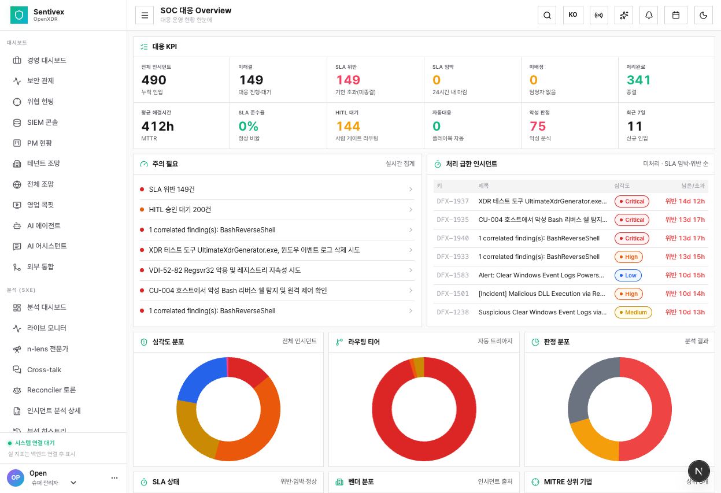This screenshot has width=721, height=493.
Task: Click the document icon beside 인시던트 분석 상세
Action: pyautogui.click(x=17, y=411)
